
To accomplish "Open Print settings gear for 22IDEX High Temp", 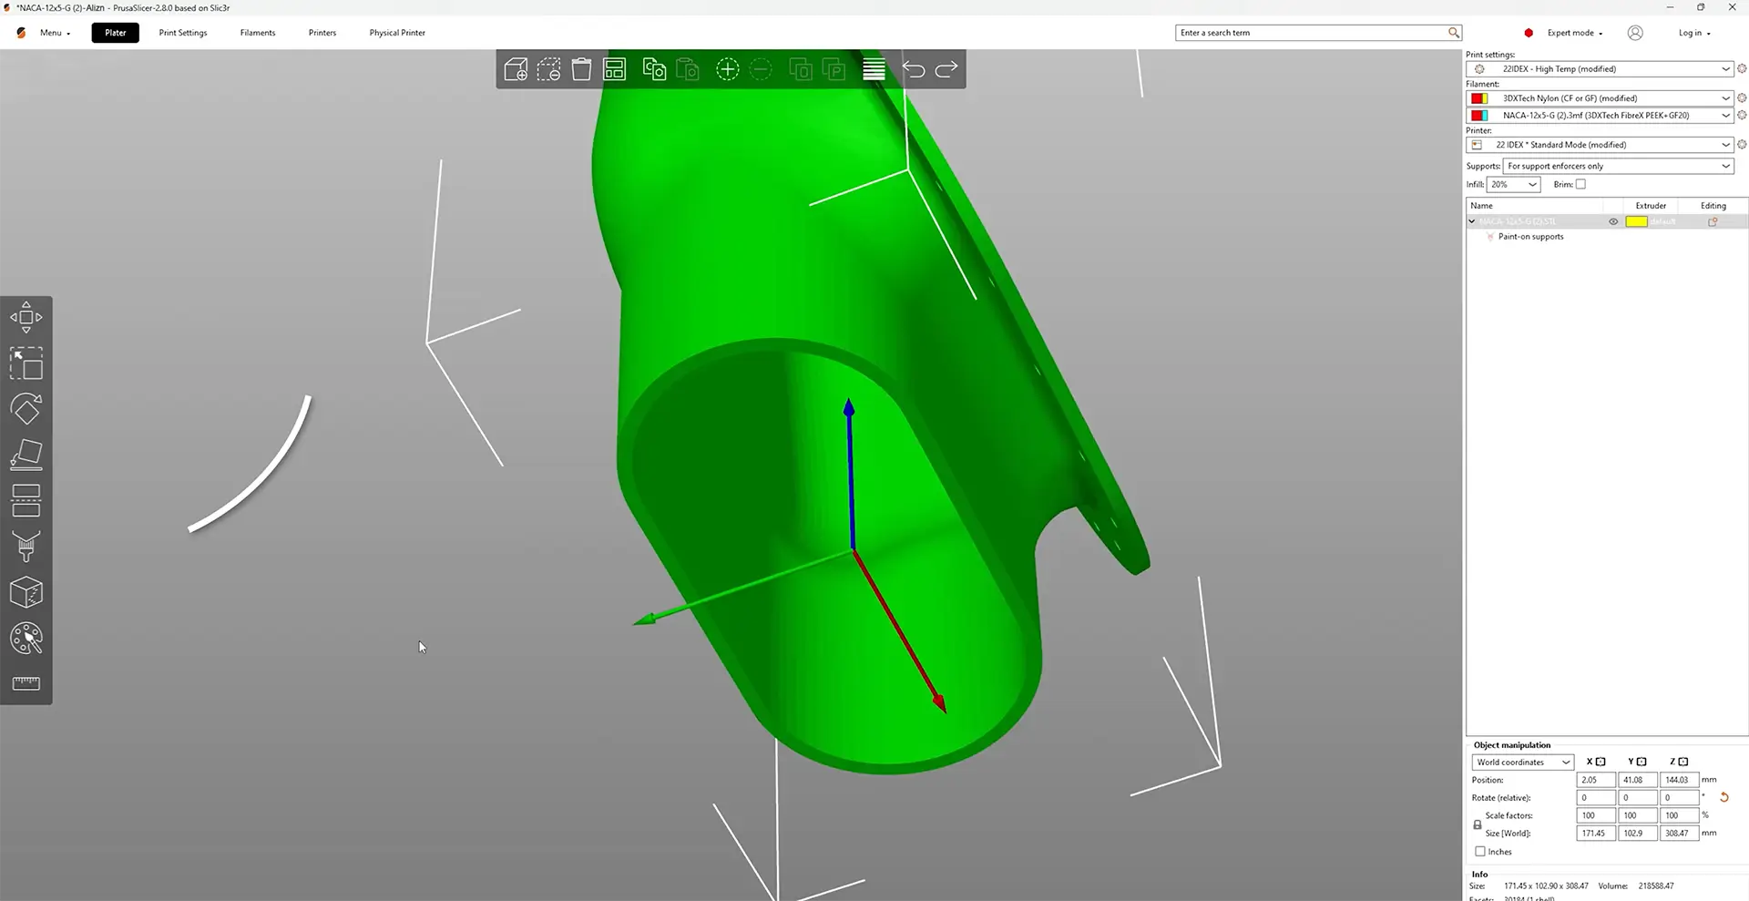I will [1742, 69].
